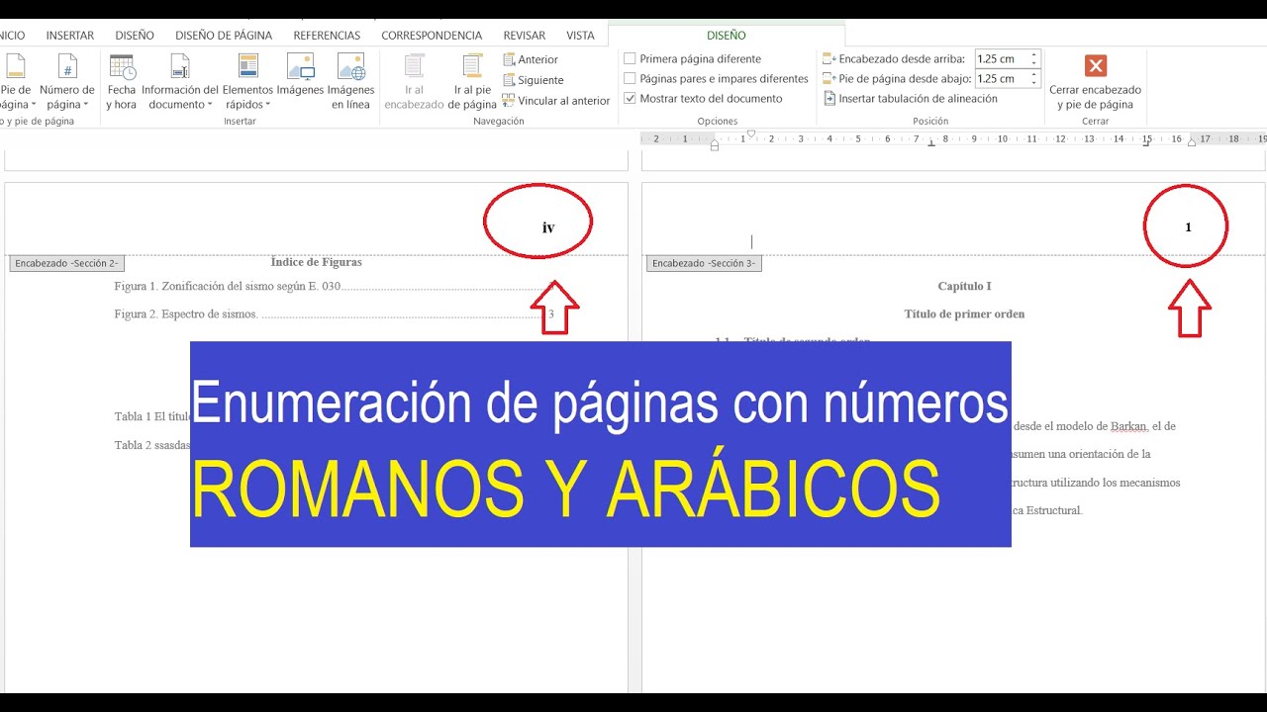Open the REVISAR tab
This screenshot has height=712, width=1267.
point(525,36)
